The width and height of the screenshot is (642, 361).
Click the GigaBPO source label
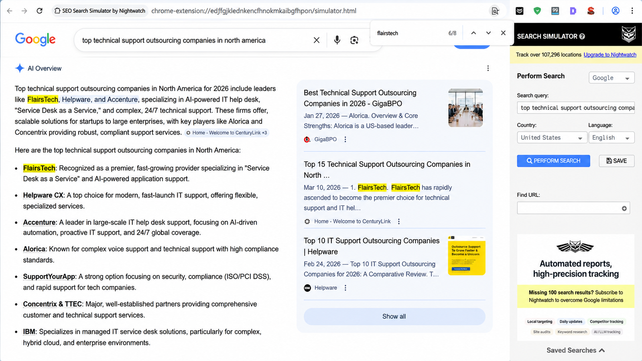[x=325, y=139]
